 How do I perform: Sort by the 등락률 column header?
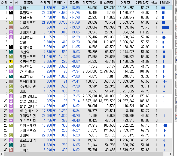click(74, 3)
